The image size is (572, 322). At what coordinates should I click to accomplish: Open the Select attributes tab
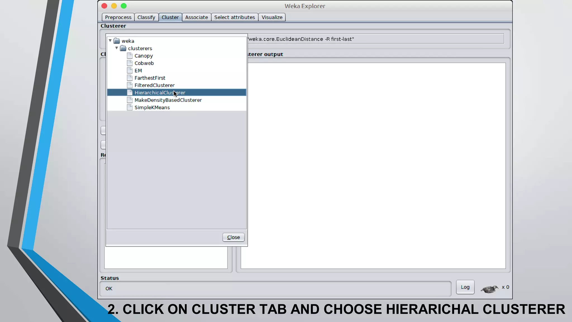[x=234, y=17]
